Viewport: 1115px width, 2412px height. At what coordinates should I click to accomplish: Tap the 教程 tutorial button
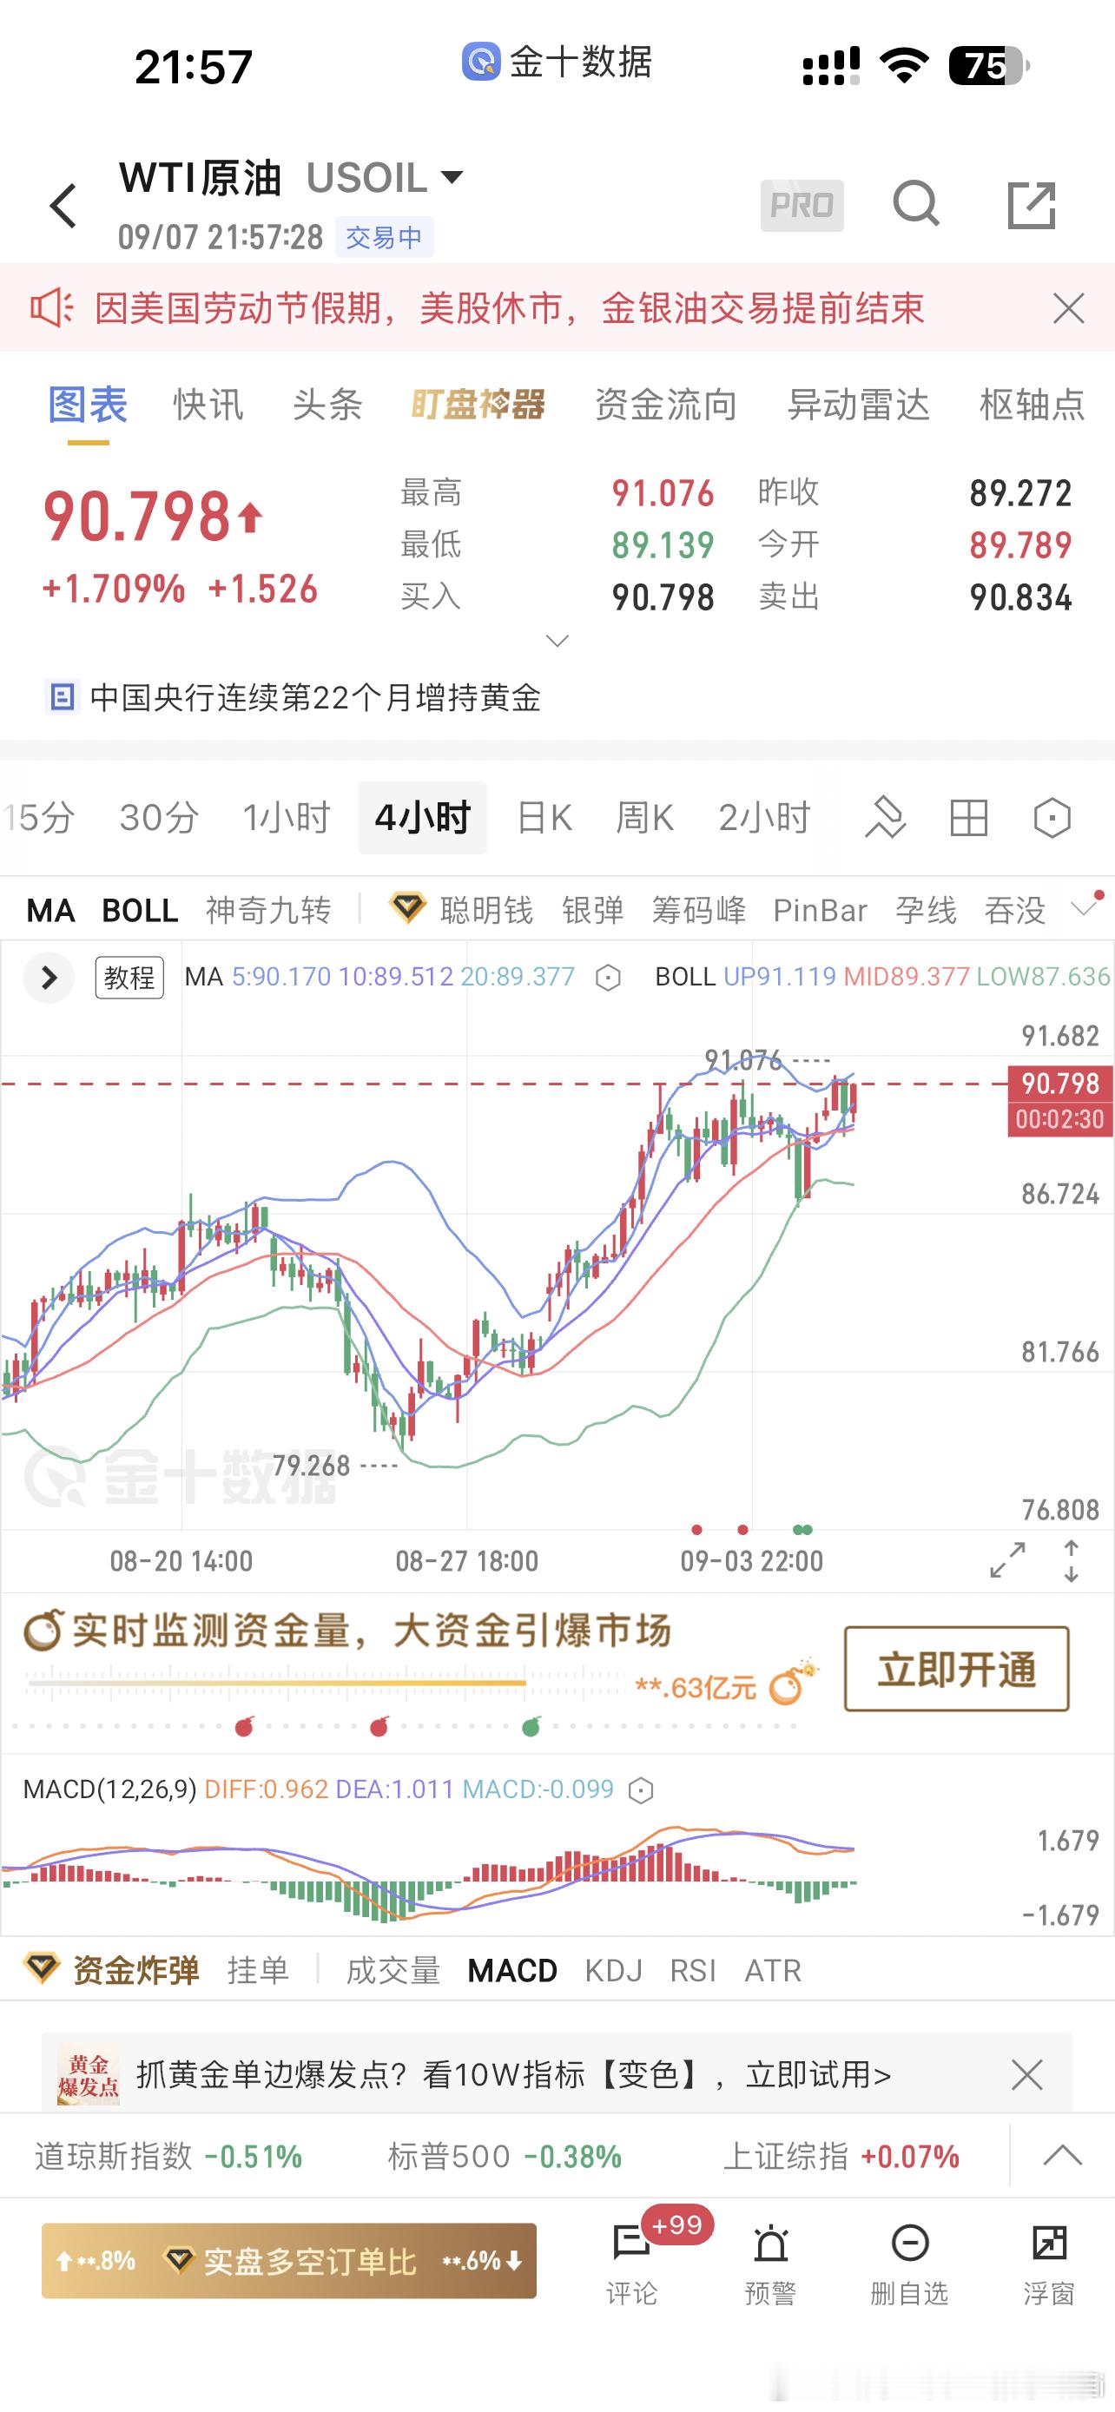point(129,978)
